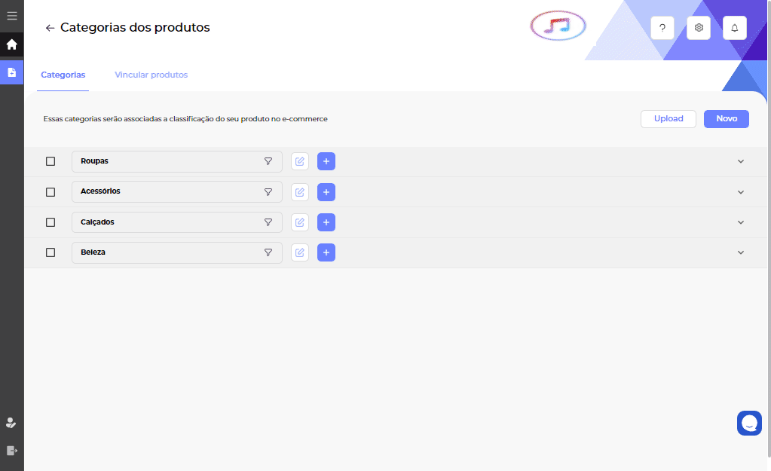Edit the Roupas category with pencil icon

300,161
